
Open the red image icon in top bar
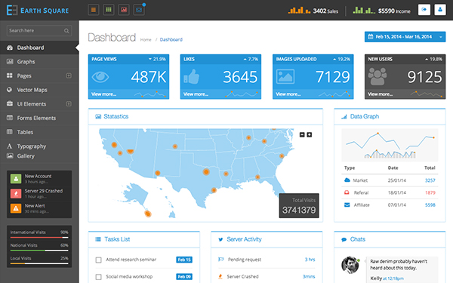(124, 10)
